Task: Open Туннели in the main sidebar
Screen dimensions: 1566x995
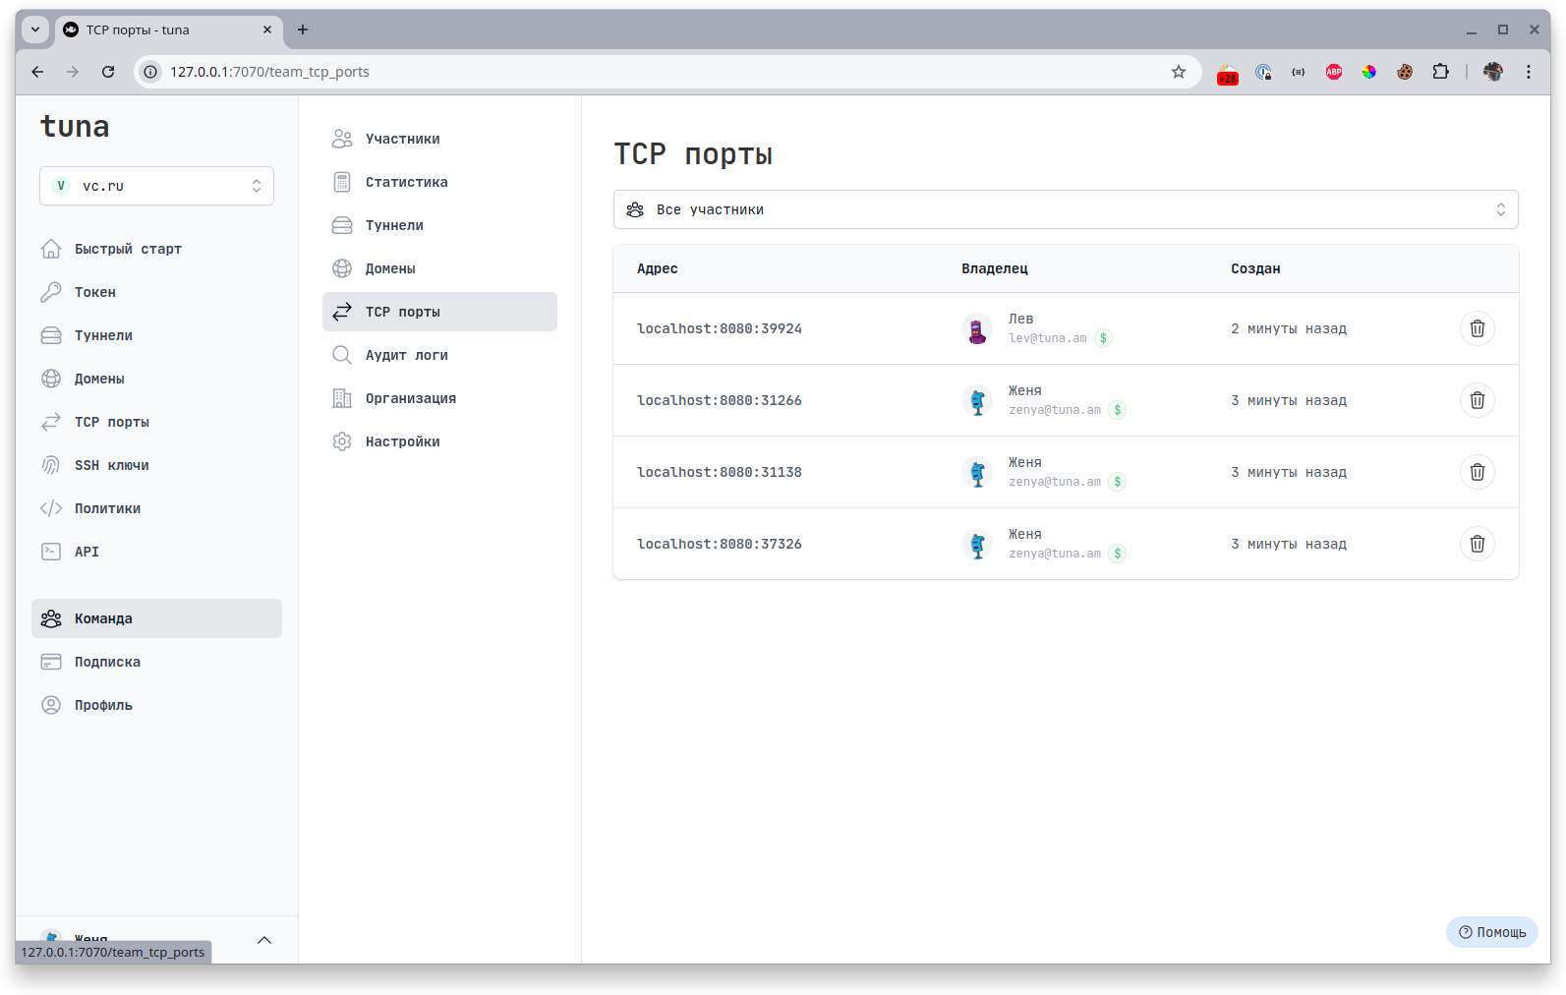Action: tap(156, 335)
